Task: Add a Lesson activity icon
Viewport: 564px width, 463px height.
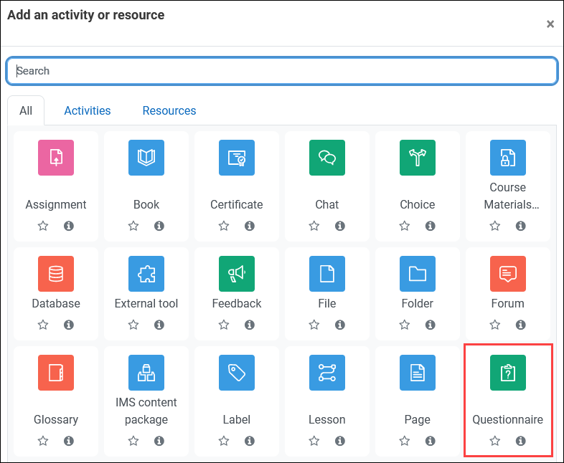Action: click(327, 373)
